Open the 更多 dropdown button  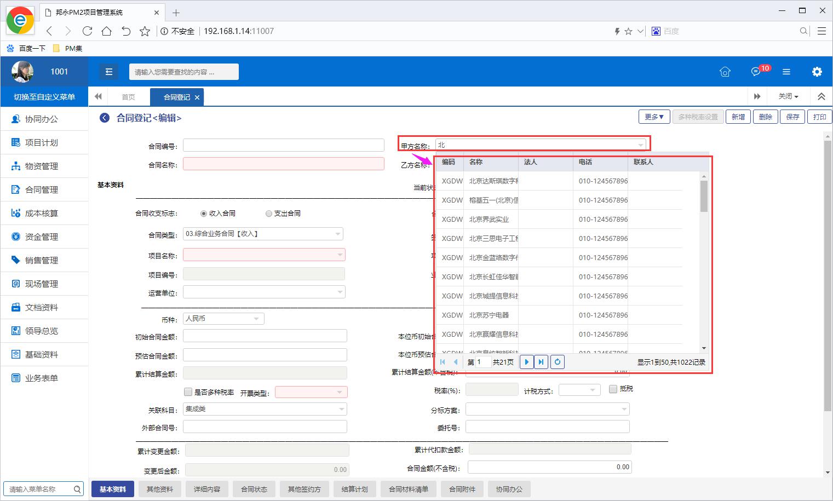pyautogui.click(x=654, y=117)
